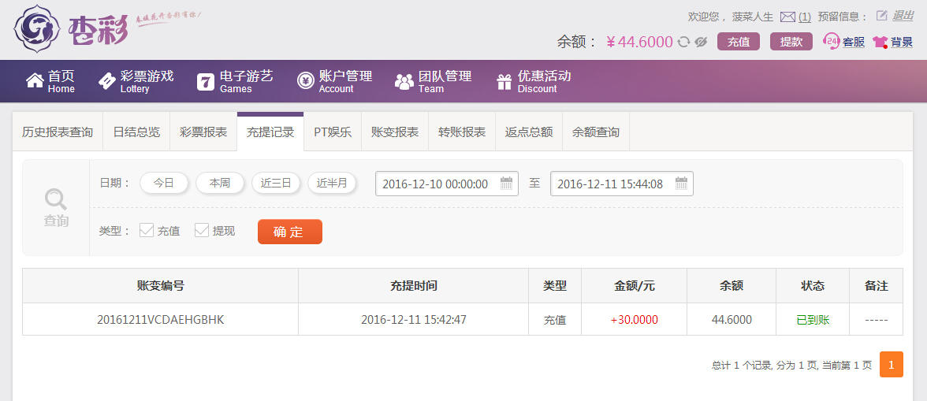This screenshot has width=927, height=401.
Task: Switch to 返点总额 tab
Action: click(x=528, y=132)
